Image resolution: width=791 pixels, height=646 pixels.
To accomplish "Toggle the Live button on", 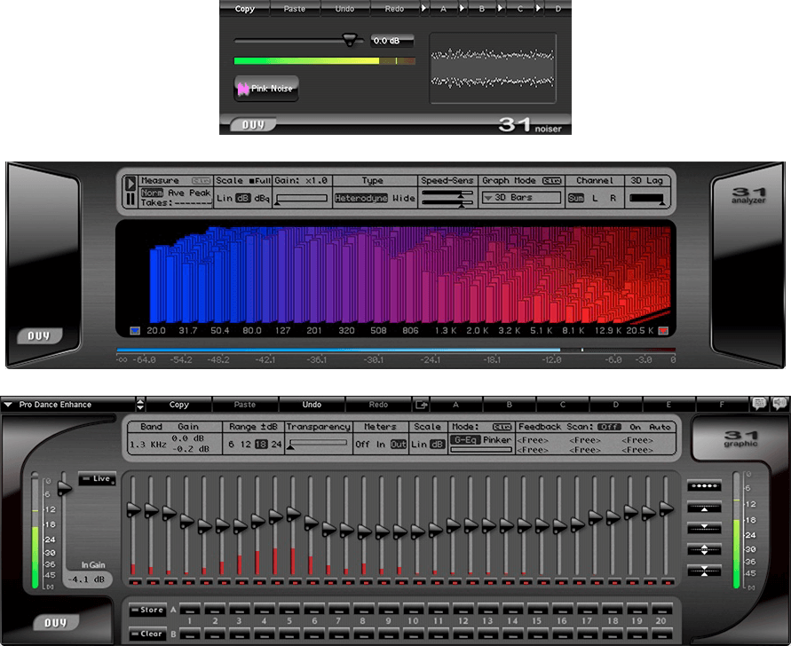I will click(97, 479).
